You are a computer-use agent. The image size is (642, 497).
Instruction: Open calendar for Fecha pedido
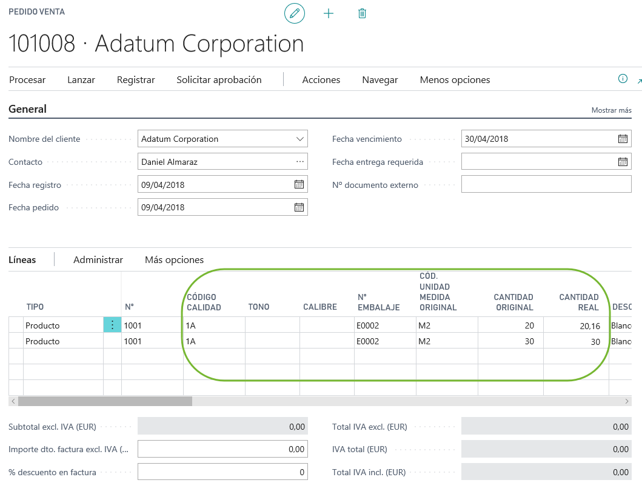(299, 207)
